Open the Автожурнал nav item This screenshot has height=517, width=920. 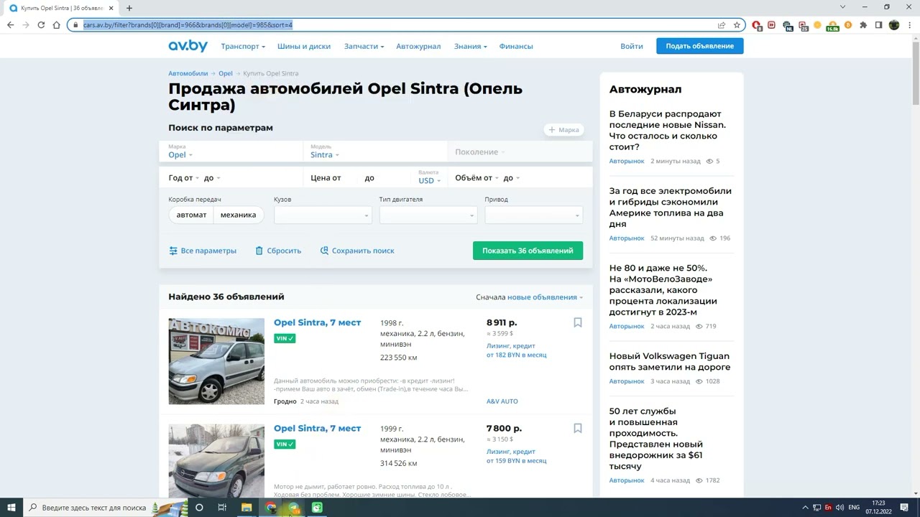[418, 47]
